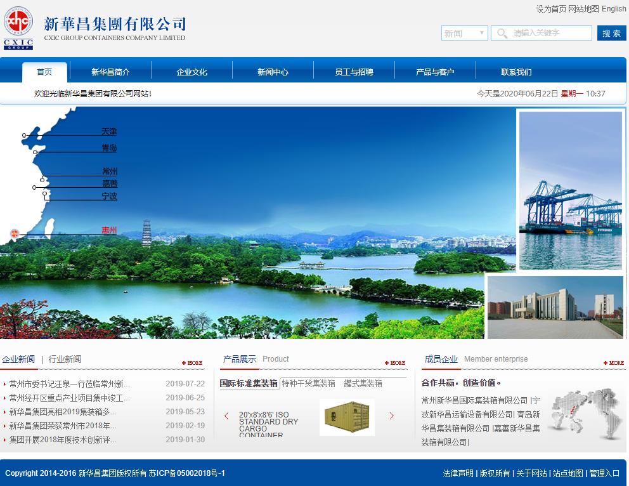Screen dimensions: 629x486
Task: Click MORE in the news section
Action: pyautogui.click(x=192, y=363)
